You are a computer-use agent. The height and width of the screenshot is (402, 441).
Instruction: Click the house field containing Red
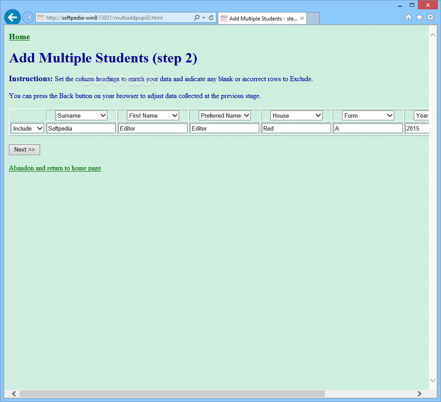pos(296,128)
